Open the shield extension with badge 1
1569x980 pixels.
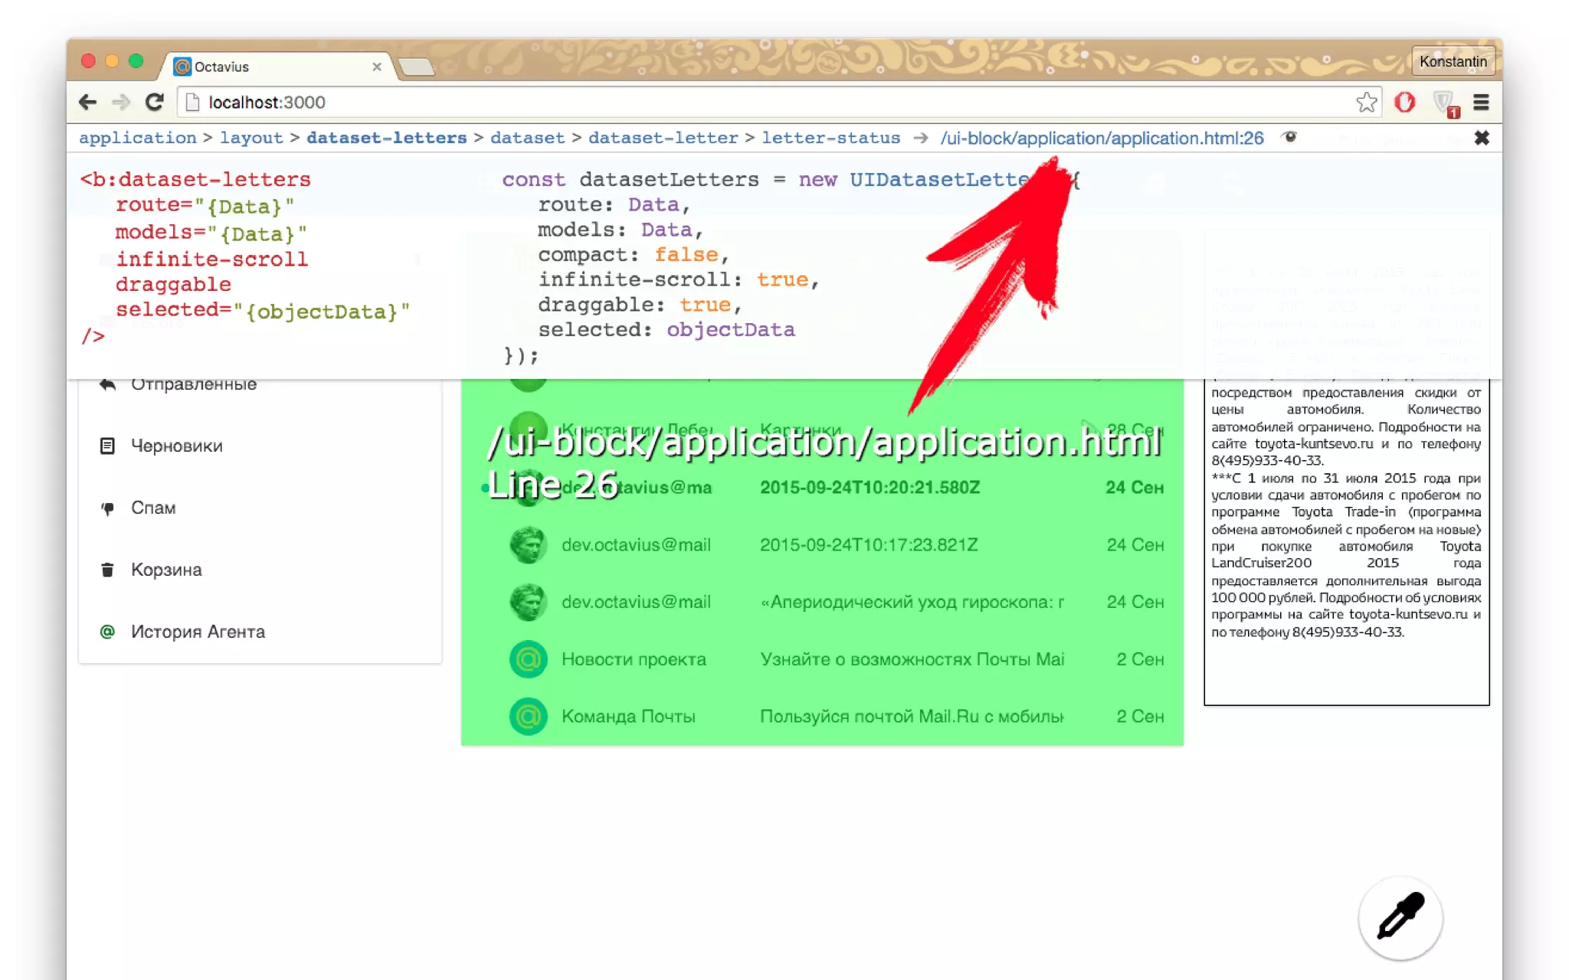1444,103
